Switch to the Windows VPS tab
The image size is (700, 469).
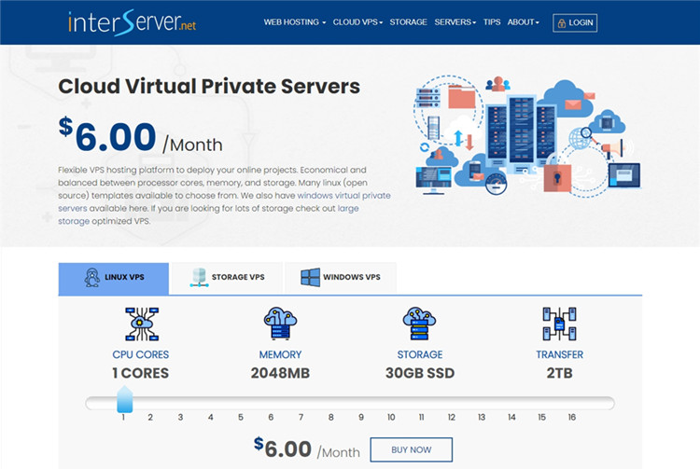340,278
